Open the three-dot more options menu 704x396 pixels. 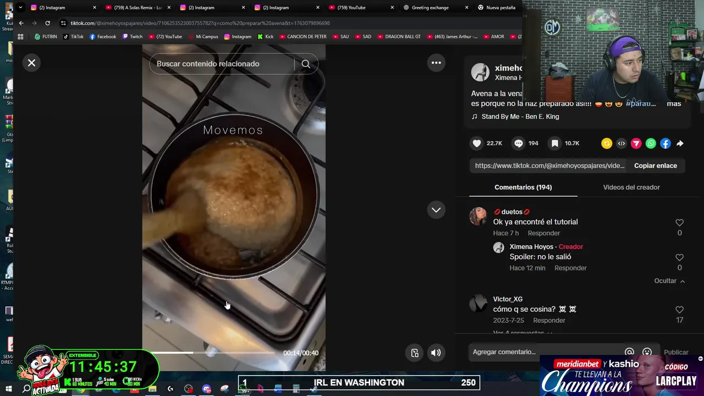436,63
